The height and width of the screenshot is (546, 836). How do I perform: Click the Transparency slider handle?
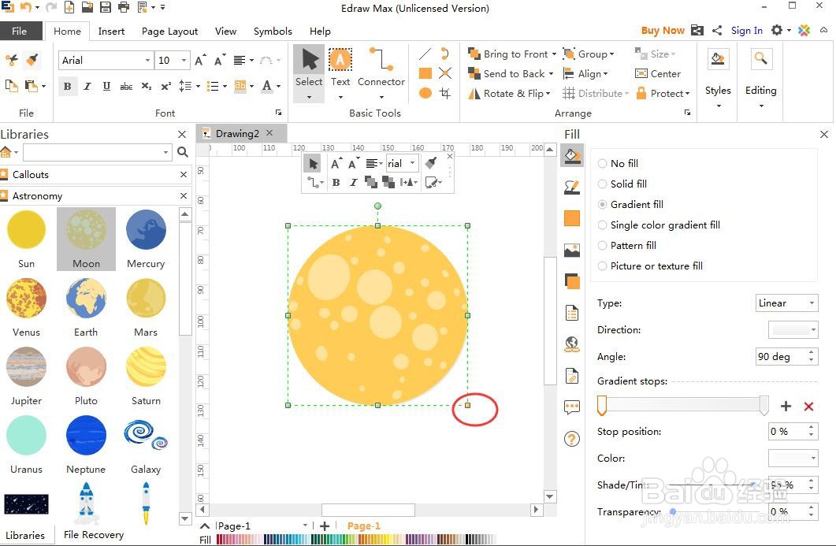[673, 511]
